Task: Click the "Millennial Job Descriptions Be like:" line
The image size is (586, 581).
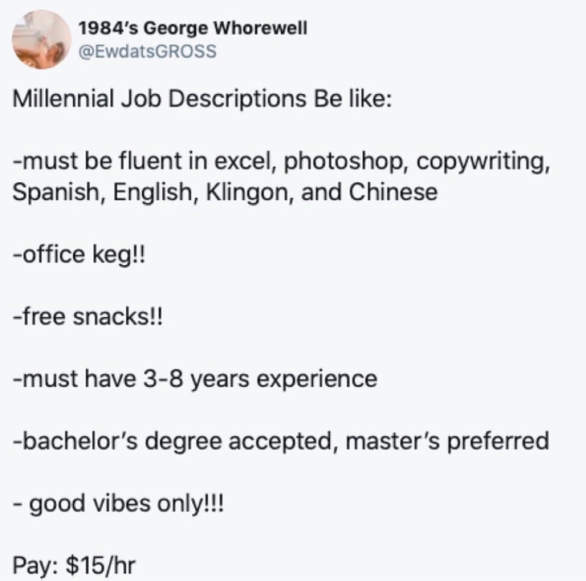Action: click(x=201, y=99)
